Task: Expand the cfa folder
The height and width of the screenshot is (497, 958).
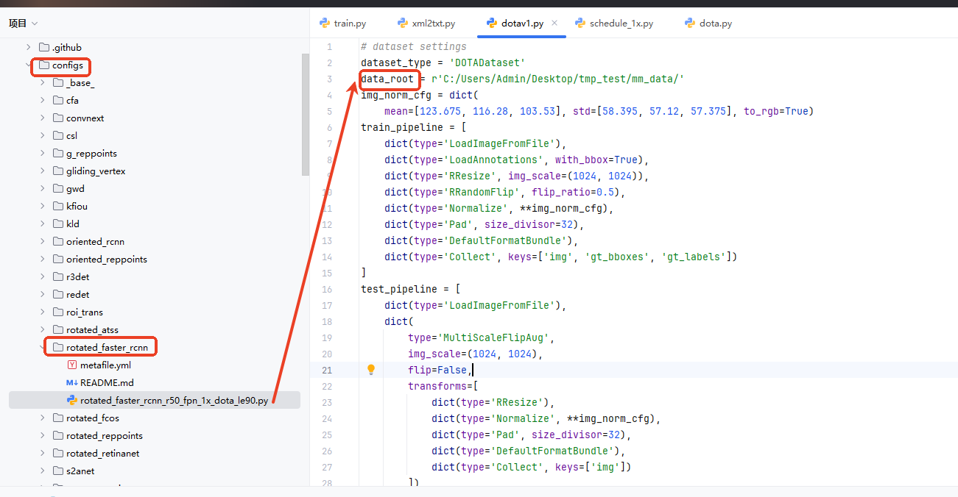Action: click(x=43, y=100)
